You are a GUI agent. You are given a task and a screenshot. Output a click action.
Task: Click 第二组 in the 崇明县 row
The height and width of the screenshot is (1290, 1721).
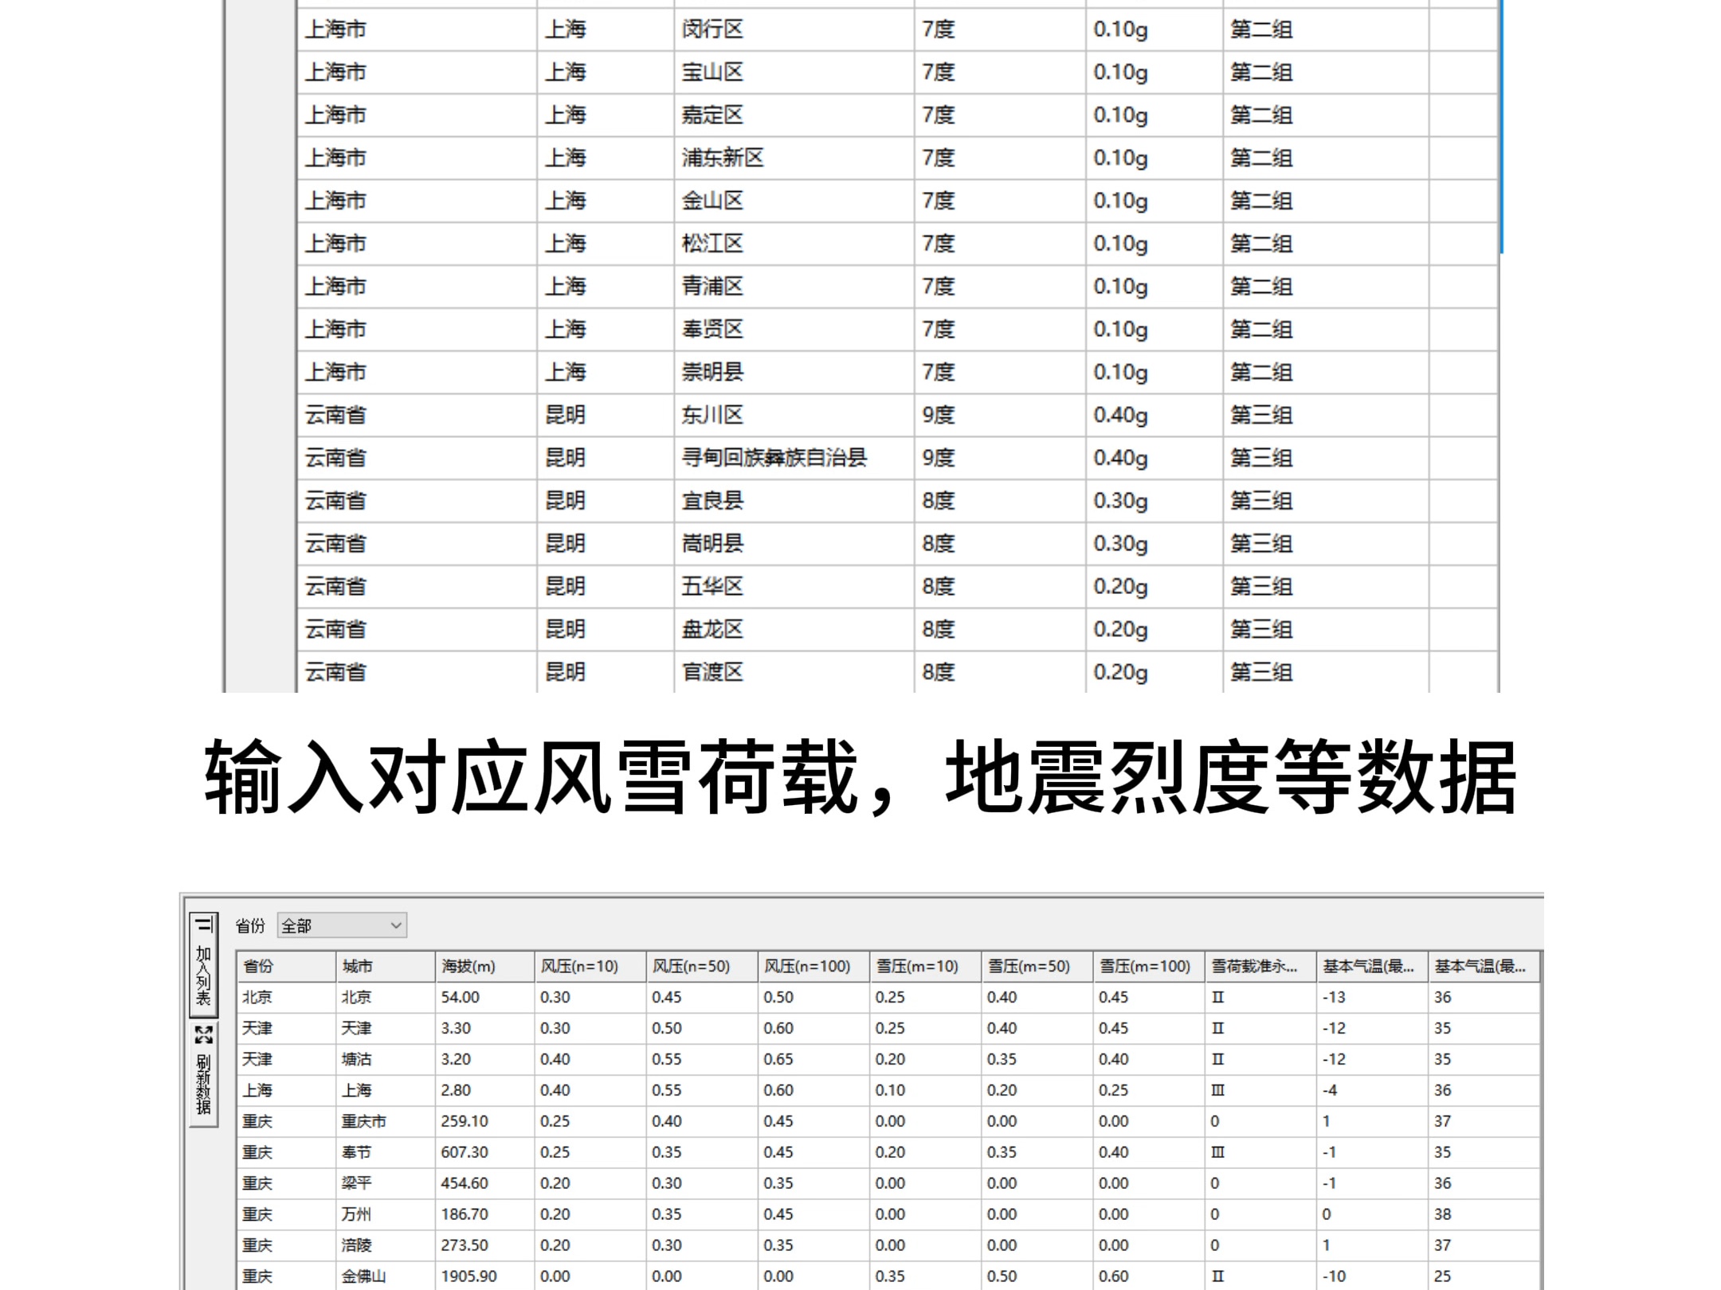coord(1261,373)
